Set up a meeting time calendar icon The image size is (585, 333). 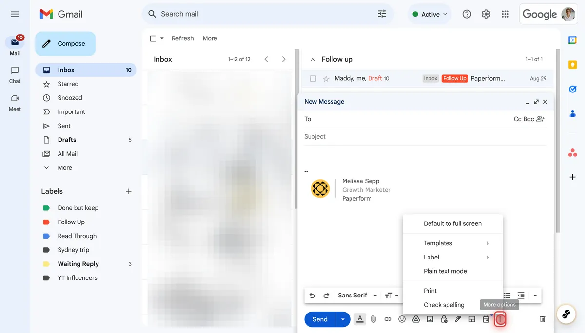[x=486, y=319]
